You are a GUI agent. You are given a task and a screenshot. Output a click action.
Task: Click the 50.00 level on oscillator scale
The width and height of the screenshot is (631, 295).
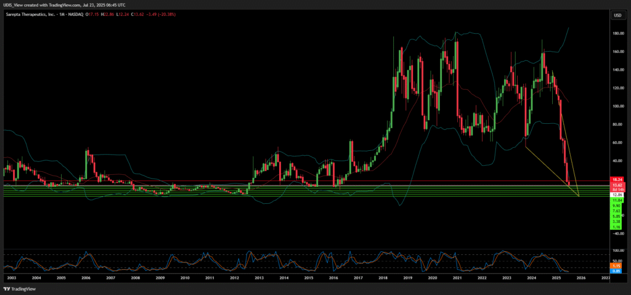615,261
